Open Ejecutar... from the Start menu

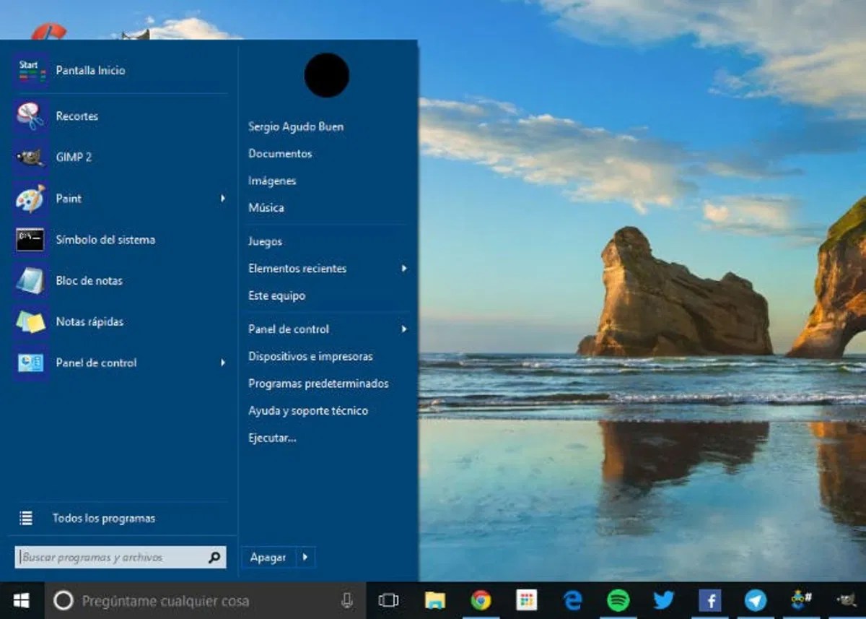coord(272,438)
